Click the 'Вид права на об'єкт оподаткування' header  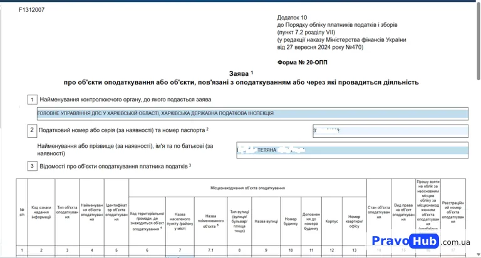tap(403, 212)
